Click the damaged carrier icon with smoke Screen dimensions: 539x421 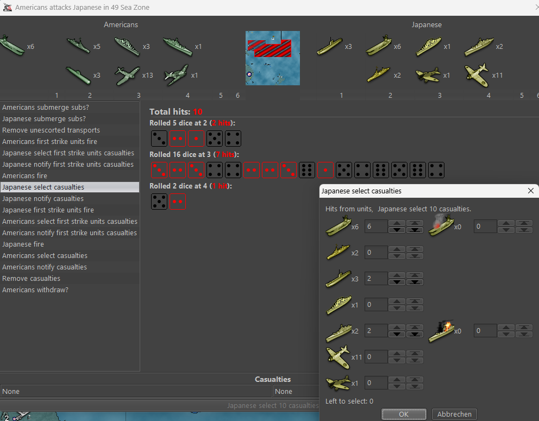coord(441,226)
